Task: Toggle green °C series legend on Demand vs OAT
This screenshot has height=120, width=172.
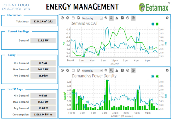Action: pyautogui.click(x=157, y=24)
